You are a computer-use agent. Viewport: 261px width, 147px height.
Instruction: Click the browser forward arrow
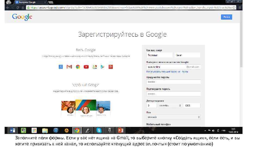point(12,8)
